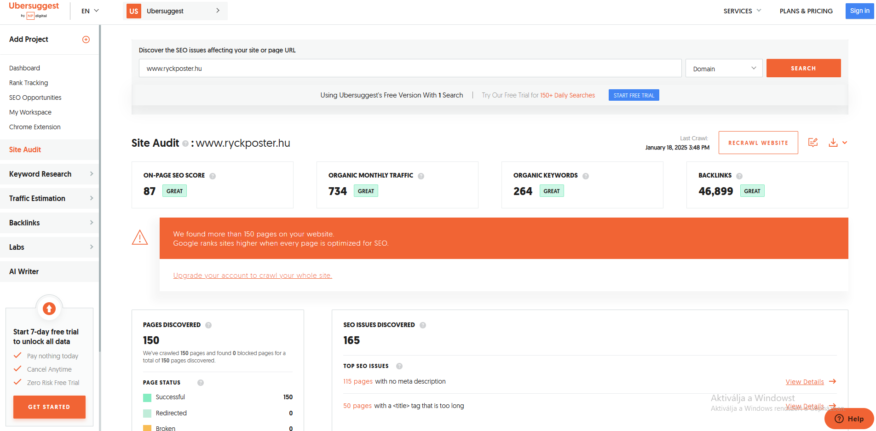Click upgrade account to crawl whole site link
The image size is (876, 431).
coord(253,276)
